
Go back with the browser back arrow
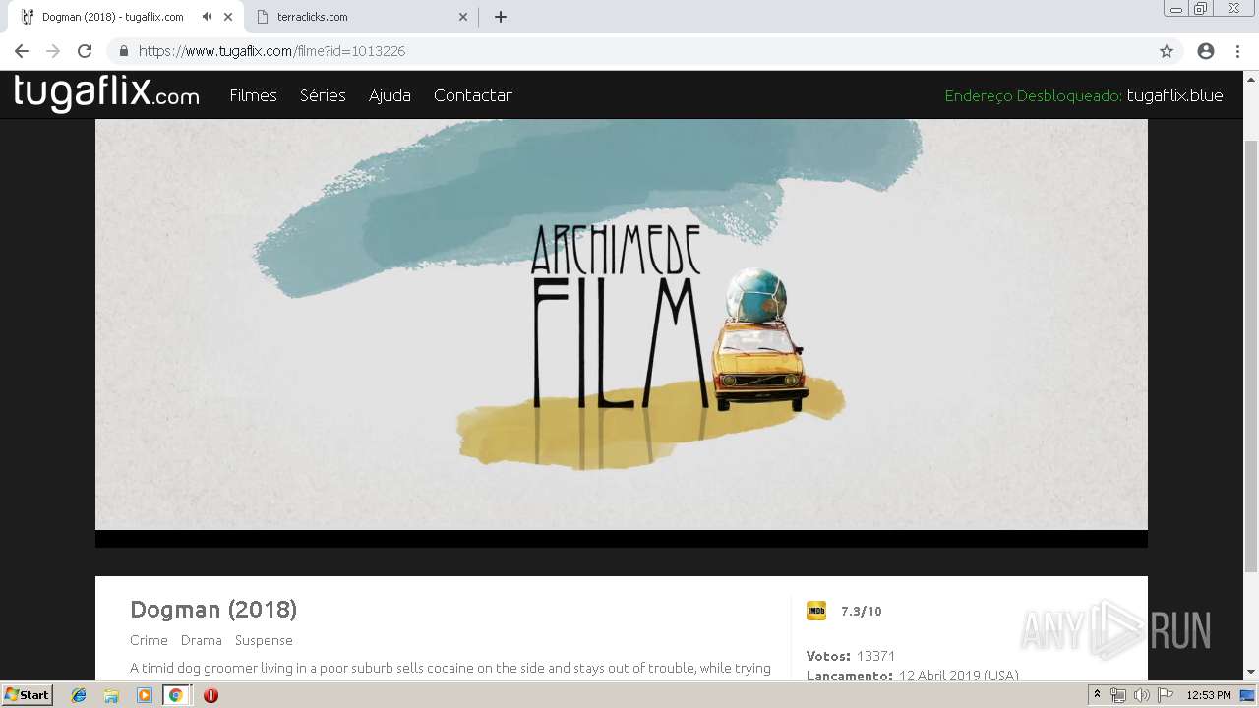(22, 51)
